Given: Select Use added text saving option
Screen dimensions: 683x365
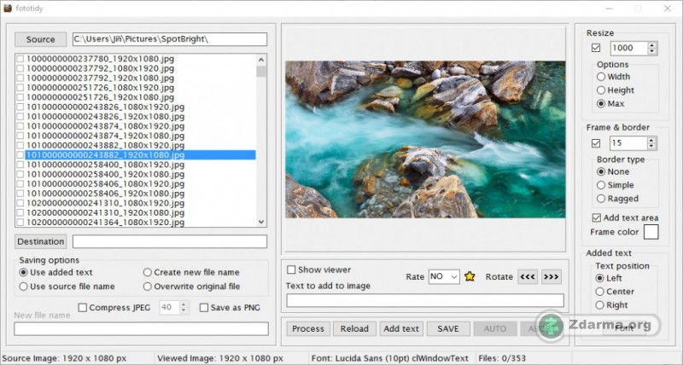Looking at the screenshot, I should coord(24,272).
